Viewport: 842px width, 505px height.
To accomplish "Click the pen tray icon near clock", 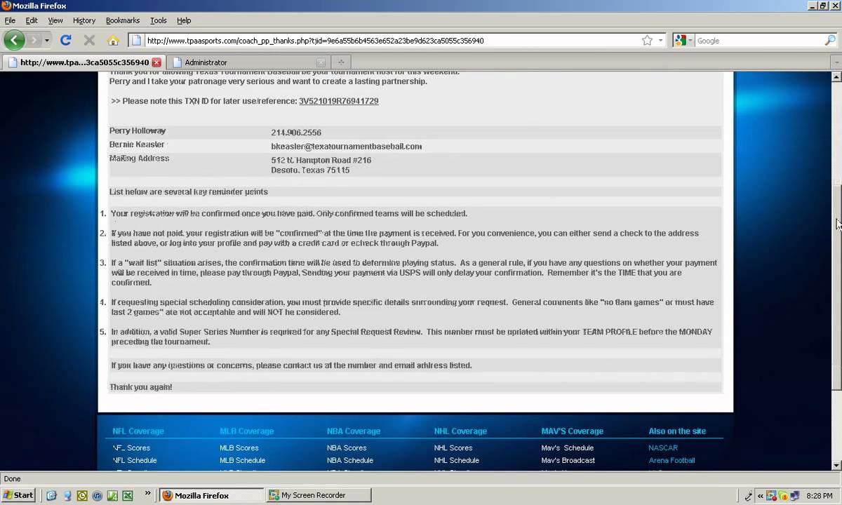I will click(749, 496).
